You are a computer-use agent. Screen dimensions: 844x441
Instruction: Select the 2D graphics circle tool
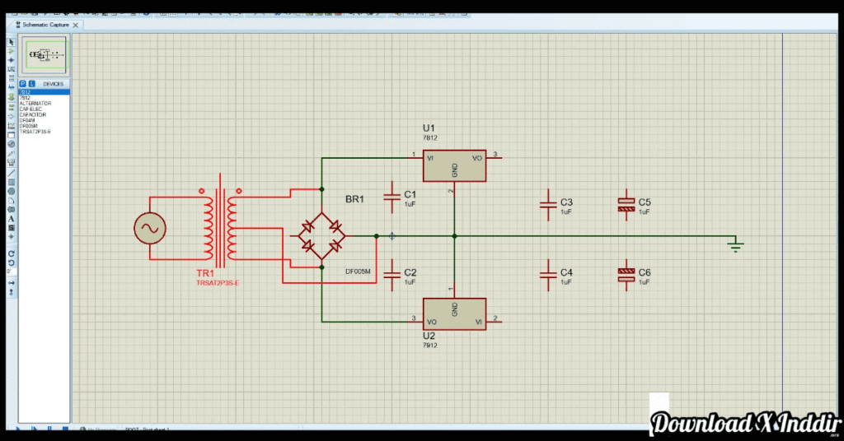tap(12, 191)
